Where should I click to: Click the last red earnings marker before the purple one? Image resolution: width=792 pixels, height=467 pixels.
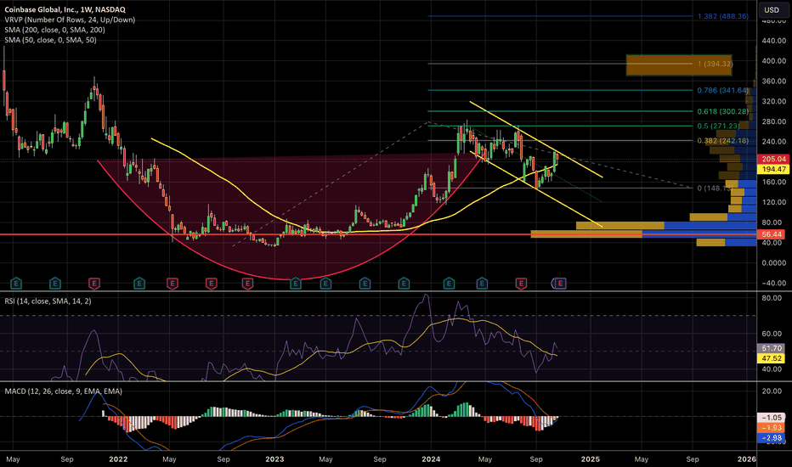(x=521, y=284)
